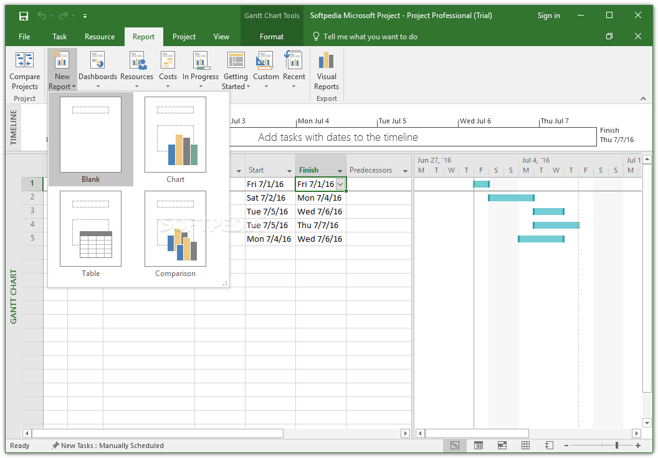Switch to the View ribbon tab
Screen dimensions: 658x458
(x=221, y=37)
